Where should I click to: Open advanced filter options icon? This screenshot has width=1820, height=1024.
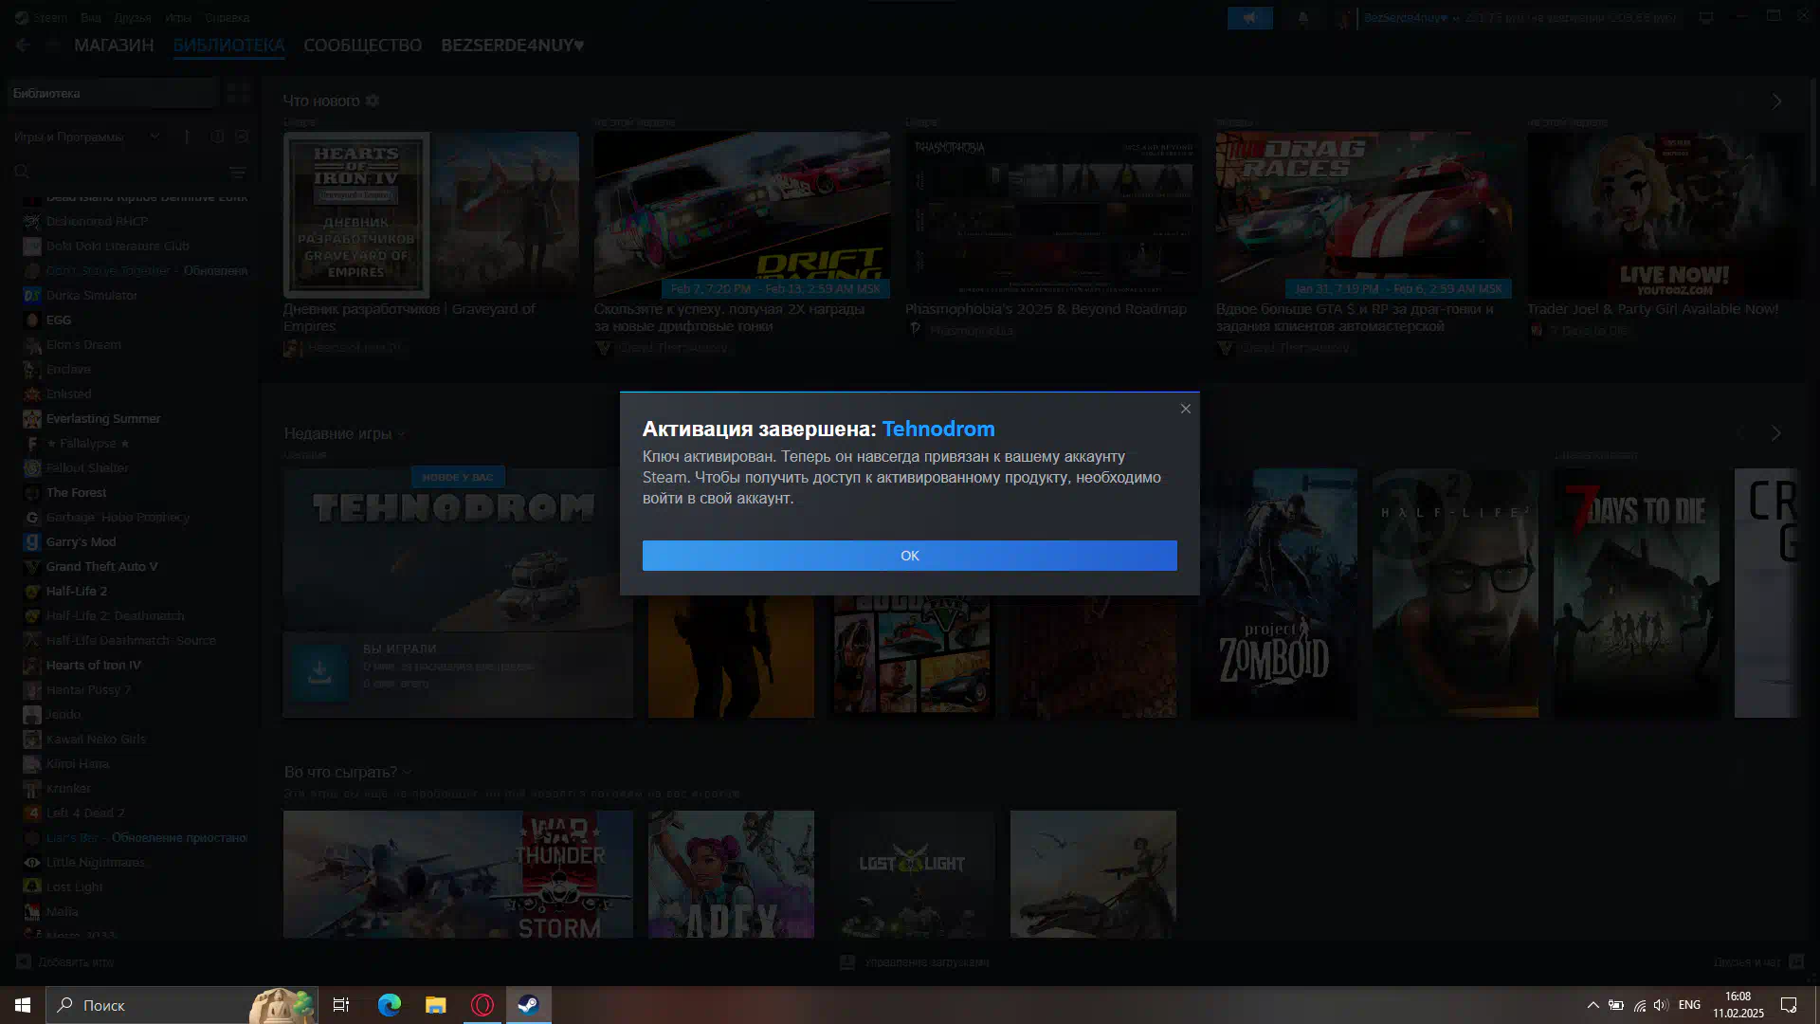(237, 172)
